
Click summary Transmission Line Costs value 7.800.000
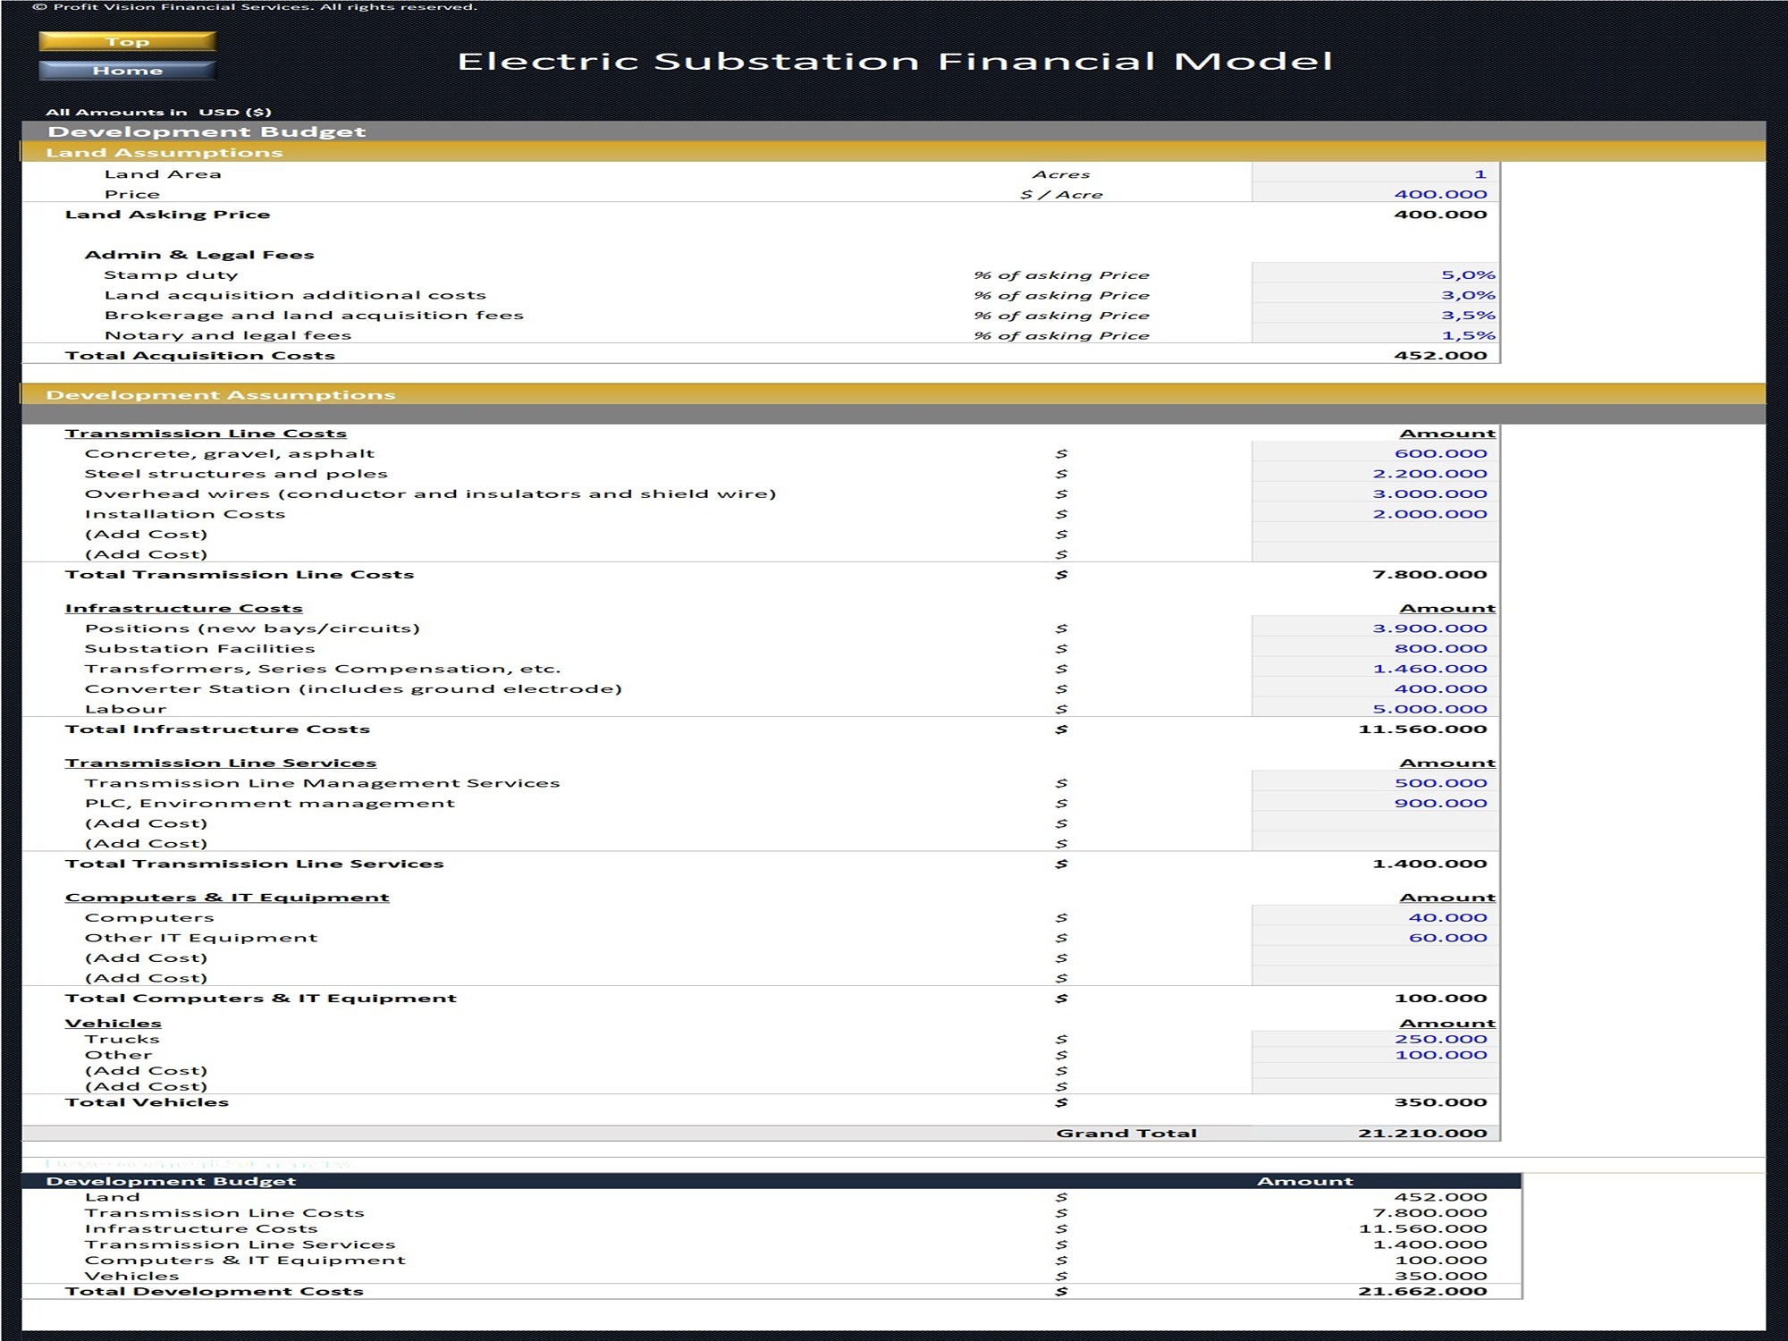(x=1430, y=1213)
